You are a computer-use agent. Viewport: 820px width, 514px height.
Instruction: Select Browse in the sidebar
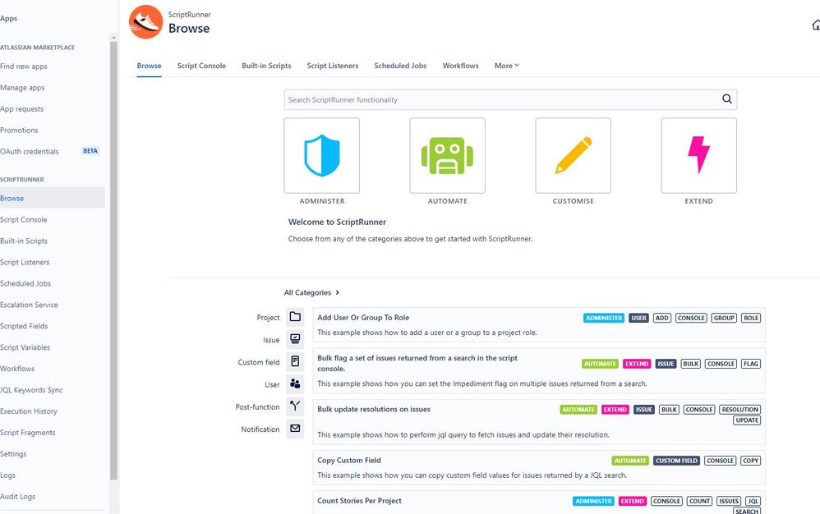click(53, 198)
